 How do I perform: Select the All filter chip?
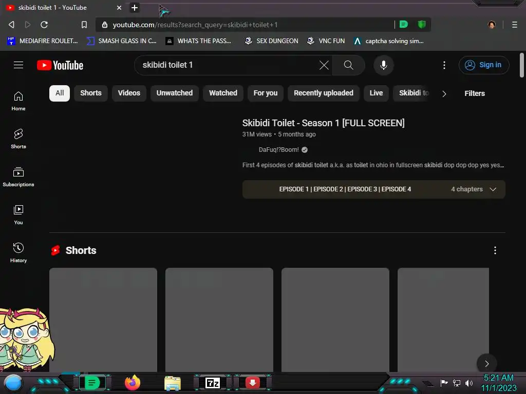pos(60,93)
